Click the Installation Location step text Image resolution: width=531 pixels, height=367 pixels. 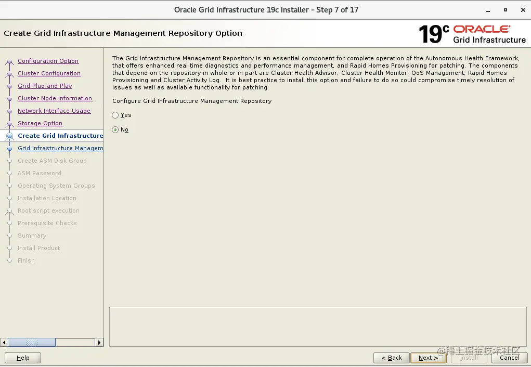pyautogui.click(x=47, y=199)
